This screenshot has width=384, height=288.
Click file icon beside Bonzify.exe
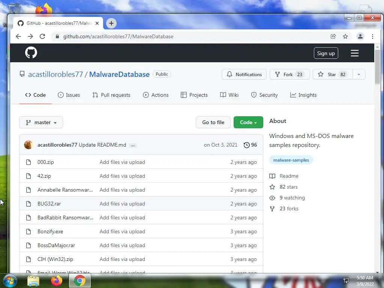[28, 231]
